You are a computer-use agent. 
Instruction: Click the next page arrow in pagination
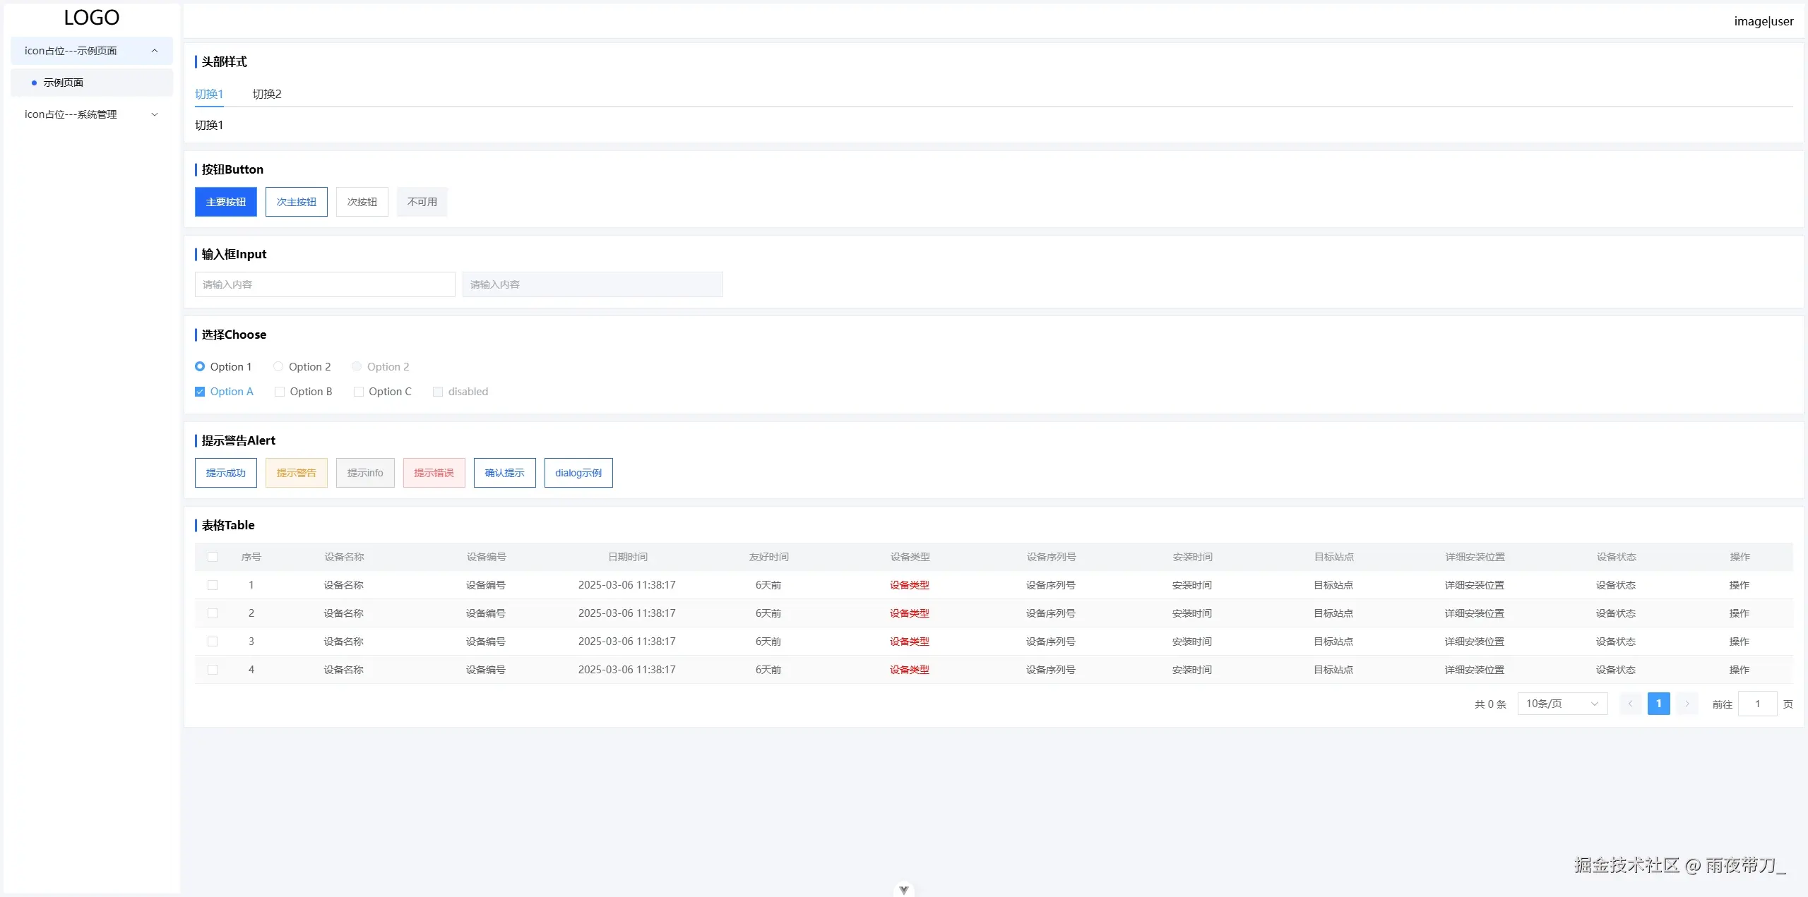coord(1687,704)
